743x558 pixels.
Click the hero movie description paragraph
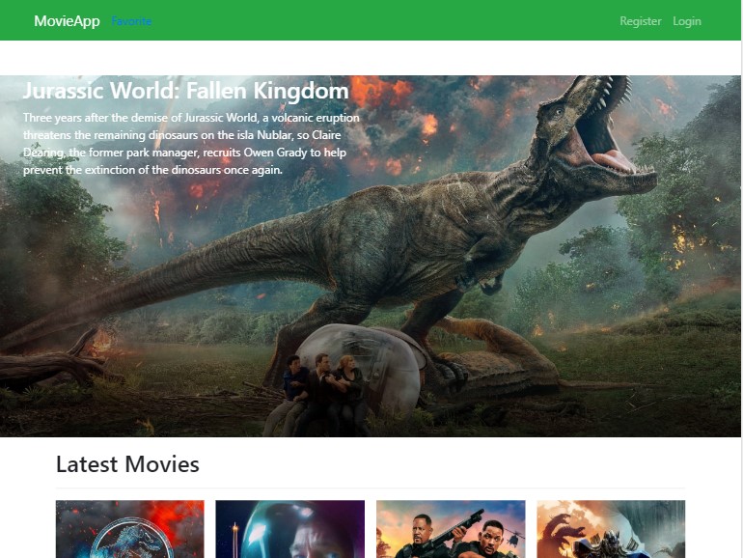(191, 144)
